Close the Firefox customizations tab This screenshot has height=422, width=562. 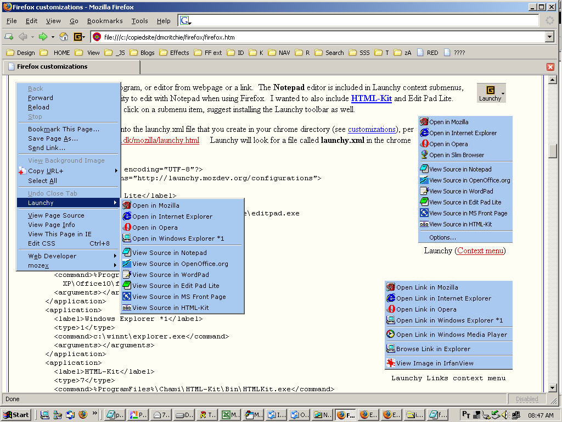550,66
